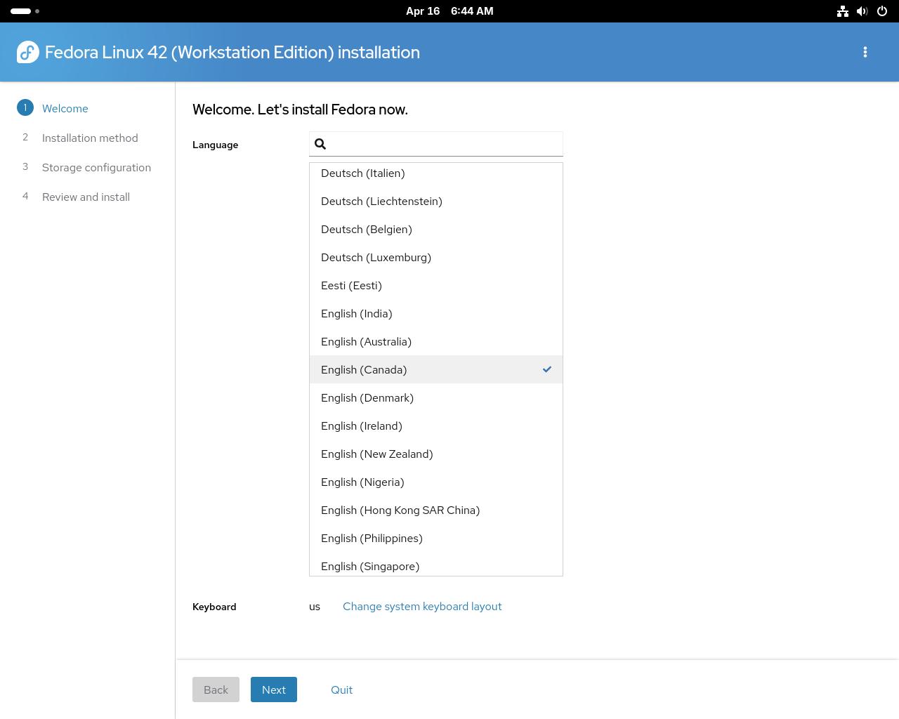The height and width of the screenshot is (719, 899).
Task: Open the network status icon
Action: coord(843,11)
